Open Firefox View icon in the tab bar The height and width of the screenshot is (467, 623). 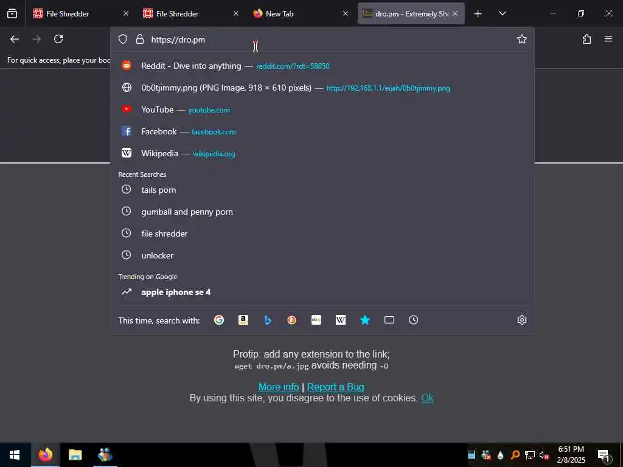click(x=12, y=14)
